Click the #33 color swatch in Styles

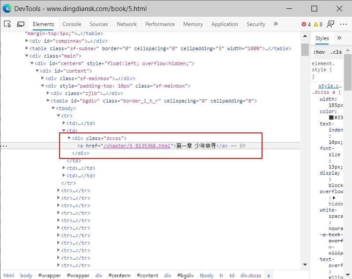(x=331, y=117)
